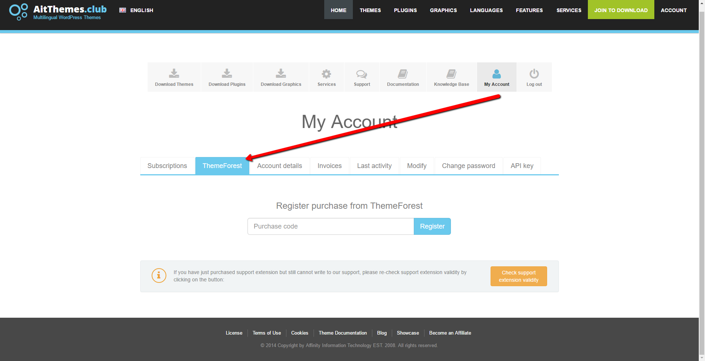Viewport: 705px width, 361px height.
Task: Click the scrollbar up arrow
Action: (x=702, y=3)
